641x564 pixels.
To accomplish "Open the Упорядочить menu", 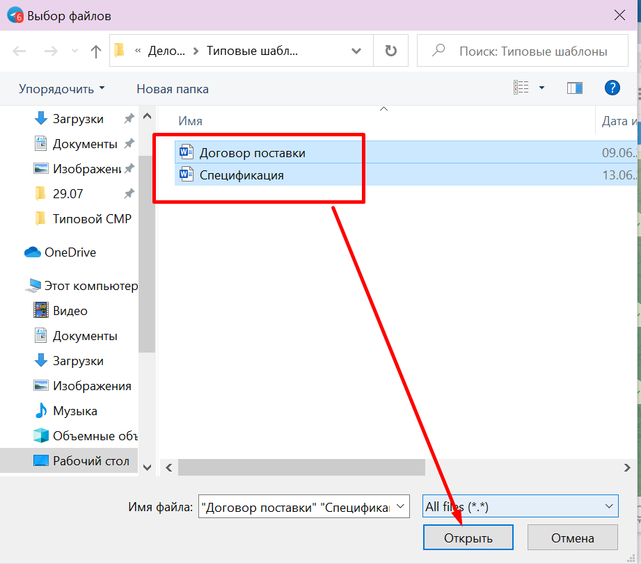I will click(x=62, y=89).
